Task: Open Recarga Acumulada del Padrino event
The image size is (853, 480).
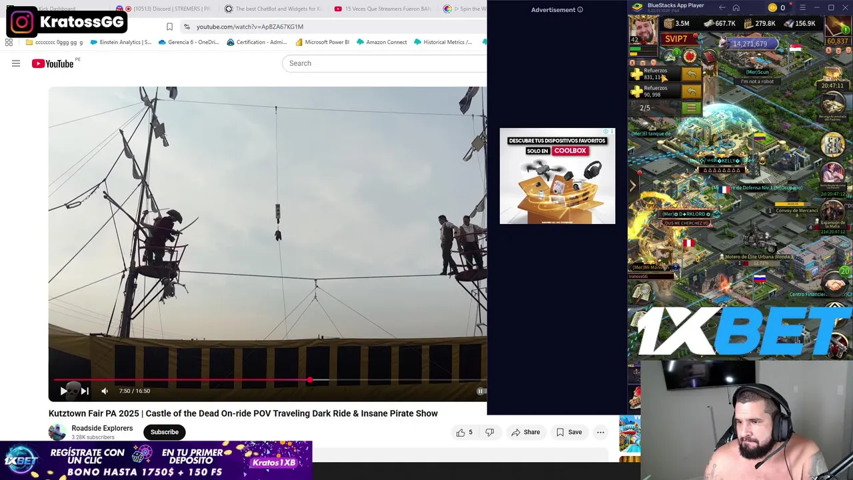Action: pos(833,107)
